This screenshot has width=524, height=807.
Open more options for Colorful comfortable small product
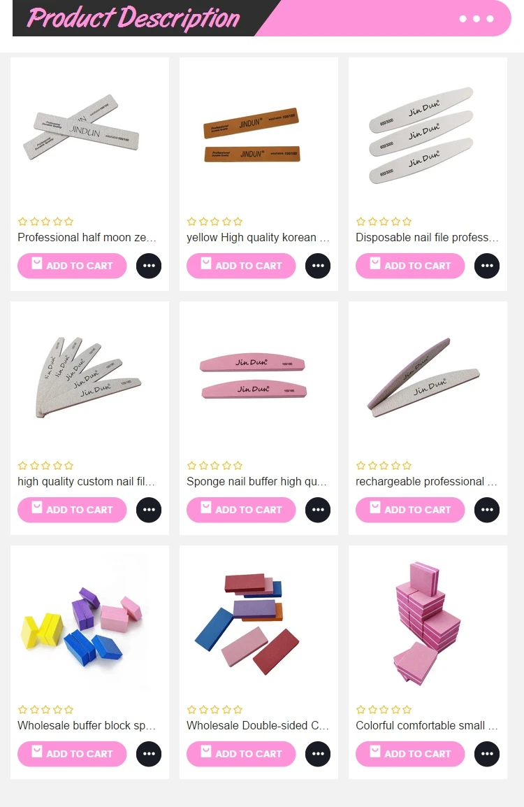(487, 754)
